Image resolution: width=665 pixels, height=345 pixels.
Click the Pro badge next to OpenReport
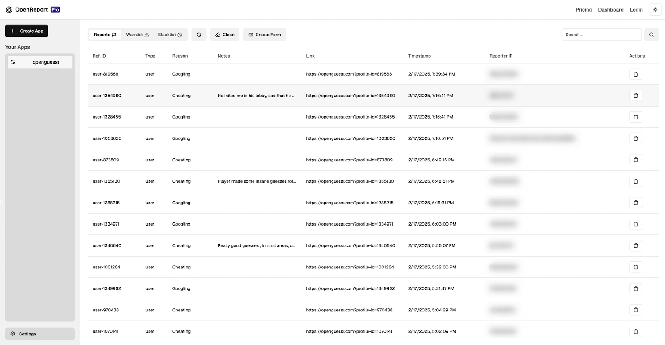(55, 9)
